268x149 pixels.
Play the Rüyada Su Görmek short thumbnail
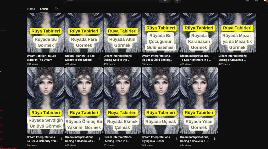coord(46,33)
